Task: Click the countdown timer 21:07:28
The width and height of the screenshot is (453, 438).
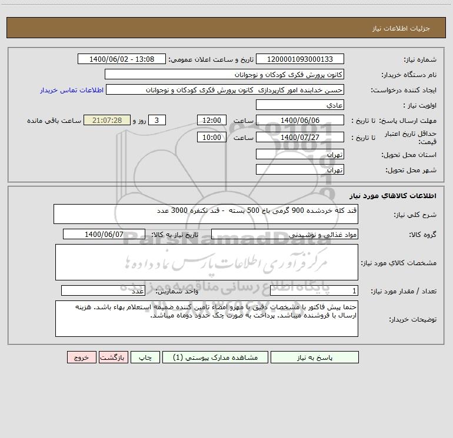Action: pos(107,120)
